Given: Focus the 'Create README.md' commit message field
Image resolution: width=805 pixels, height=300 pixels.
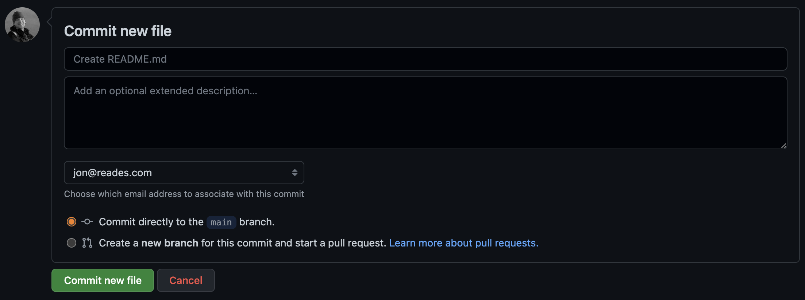Looking at the screenshot, I should (x=425, y=59).
